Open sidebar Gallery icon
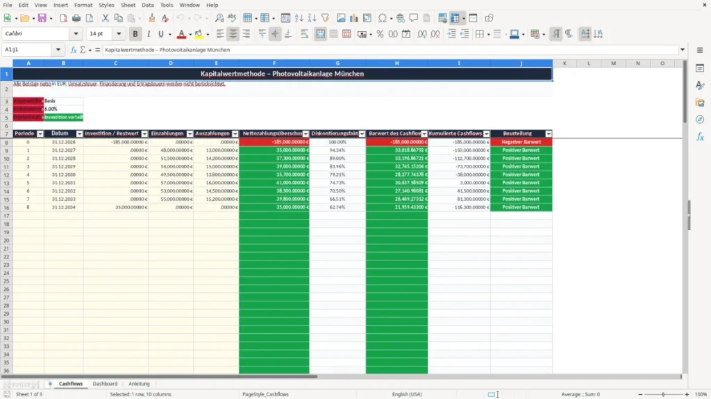Screen dimensions: 711x399 pyautogui.click(x=700, y=103)
